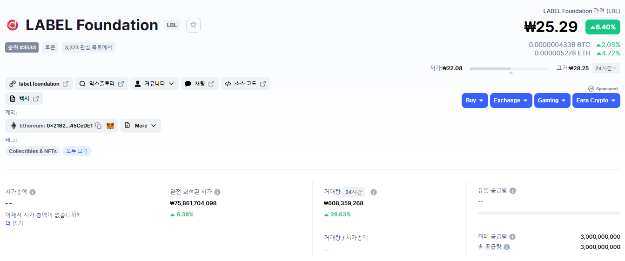The image size is (625, 261).
Task: Click the 순위 #3533 rank badge
Action: coord(22,47)
